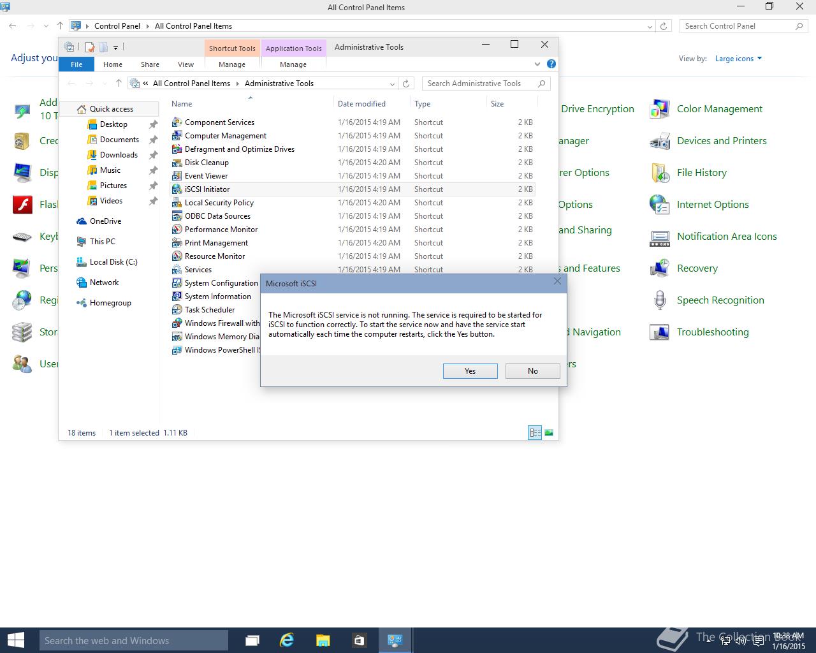Open Component Services shortcut icon
816x653 pixels.
pyautogui.click(x=177, y=122)
